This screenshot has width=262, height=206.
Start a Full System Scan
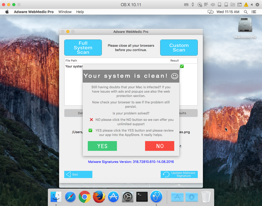click(x=83, y=48)
